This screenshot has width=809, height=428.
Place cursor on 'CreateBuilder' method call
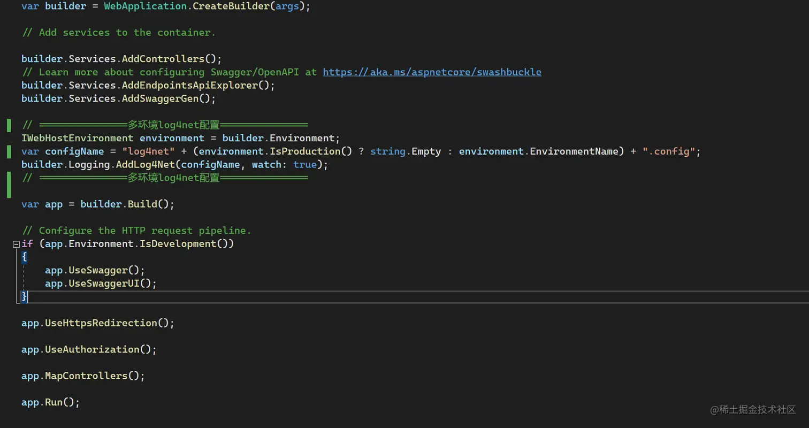pos(231,6)
